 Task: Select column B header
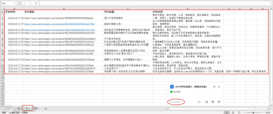point(64,9)
